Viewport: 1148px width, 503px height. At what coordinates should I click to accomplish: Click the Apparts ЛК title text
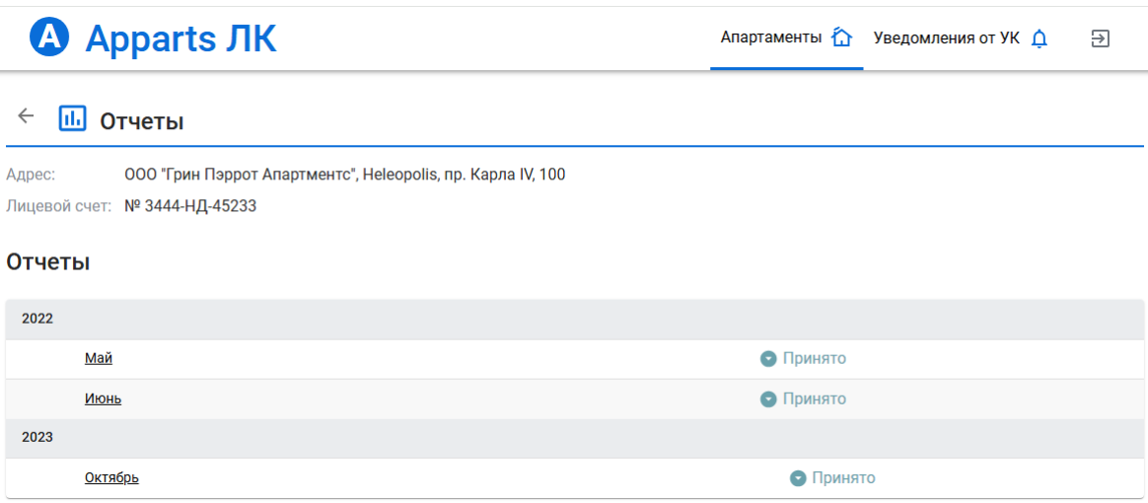180,38
